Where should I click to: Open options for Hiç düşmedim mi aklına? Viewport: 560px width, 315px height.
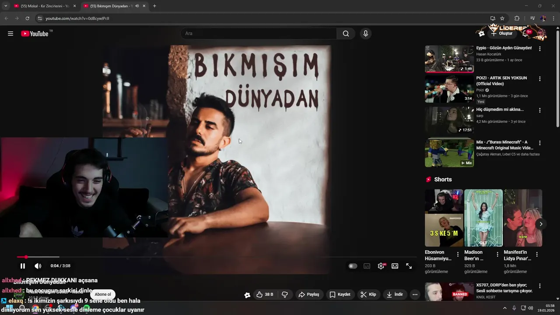(540, 110)
